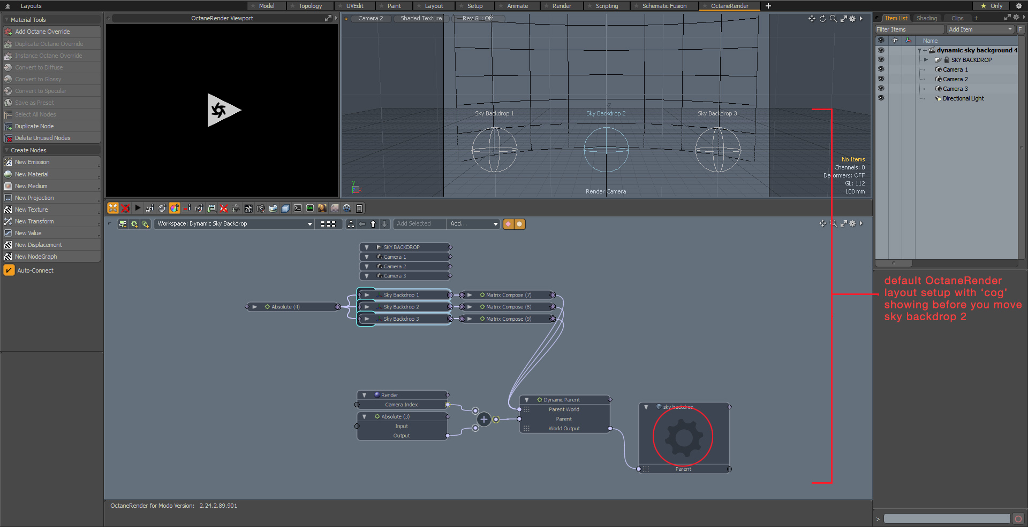Switch to the Model layout tab

coord(267,6)
